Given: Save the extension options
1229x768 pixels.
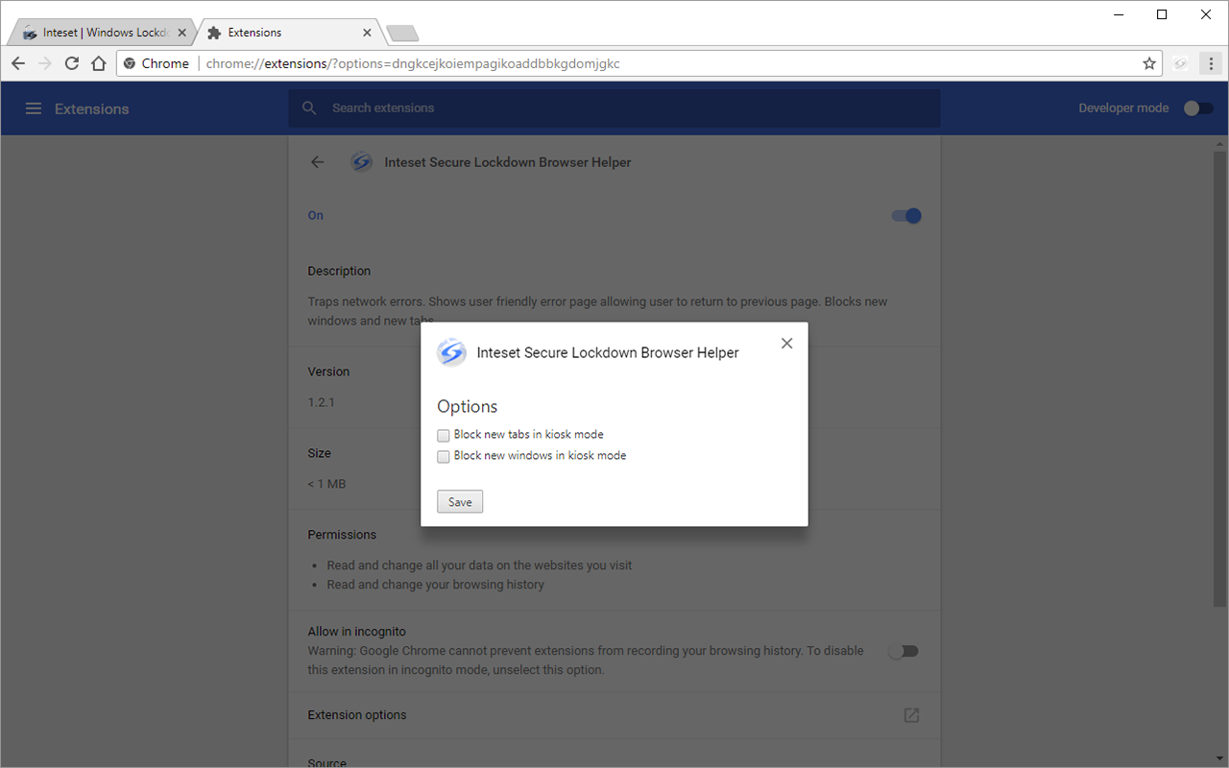Looking at the screenshot, I should [460, 502].
